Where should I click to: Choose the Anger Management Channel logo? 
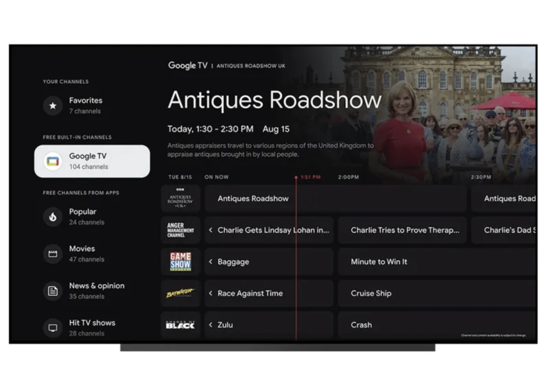(x=180, y=230)
